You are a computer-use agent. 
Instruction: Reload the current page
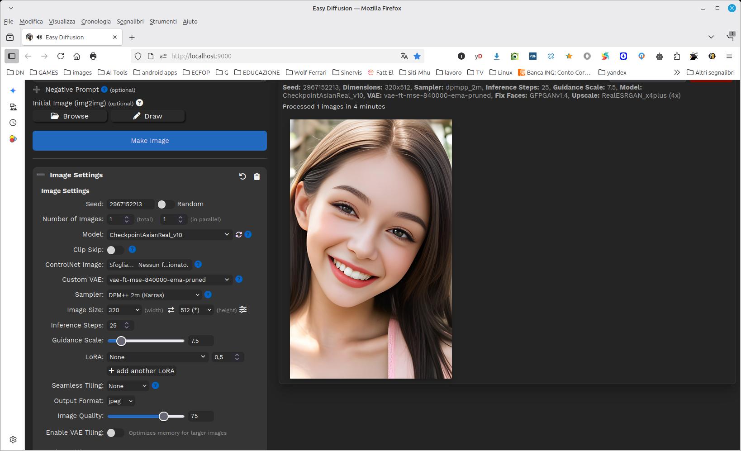tap(61, 56)
